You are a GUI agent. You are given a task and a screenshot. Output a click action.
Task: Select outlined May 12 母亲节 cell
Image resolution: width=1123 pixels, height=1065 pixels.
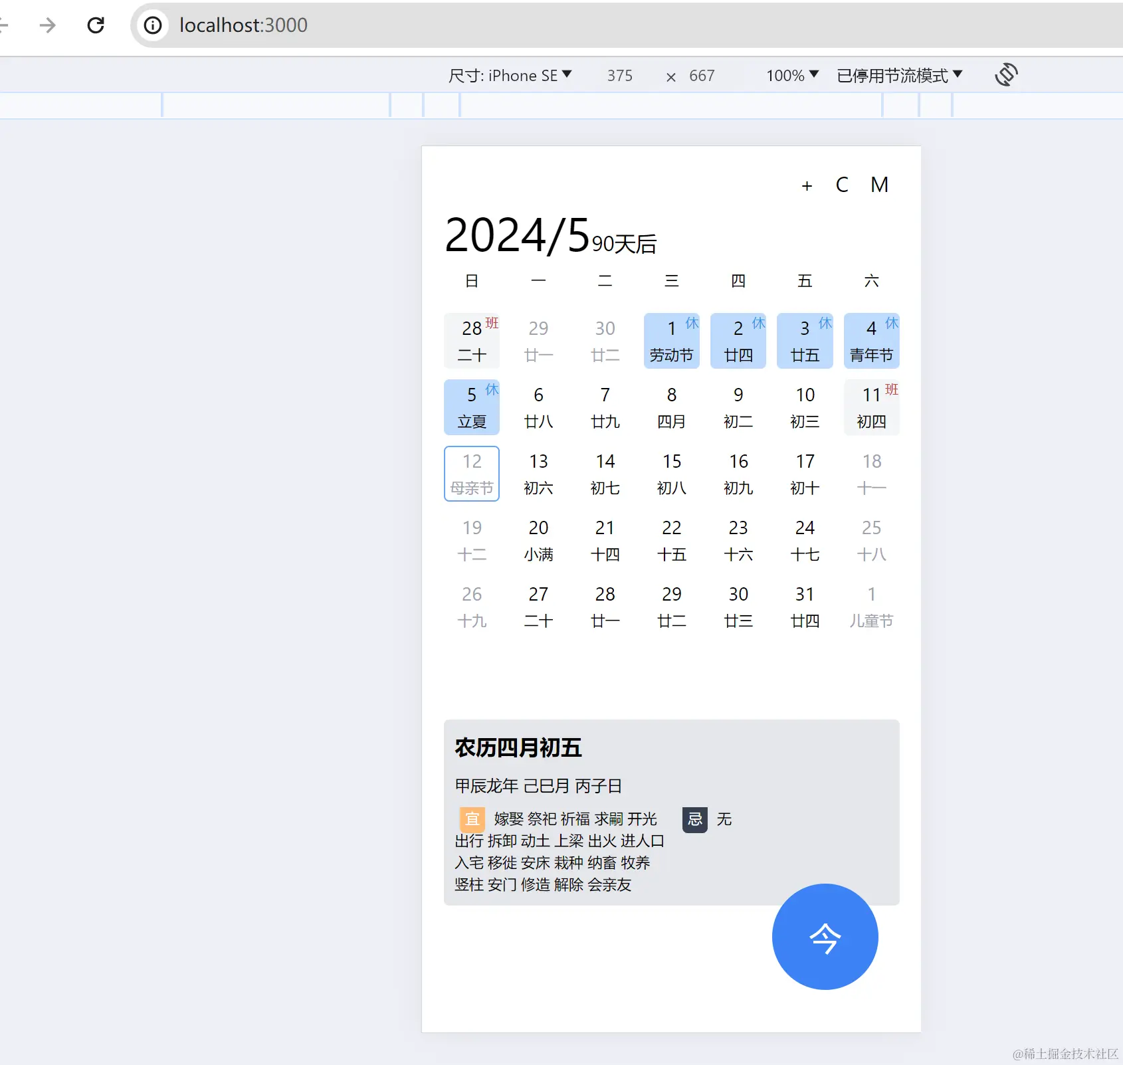click(472, 474)
